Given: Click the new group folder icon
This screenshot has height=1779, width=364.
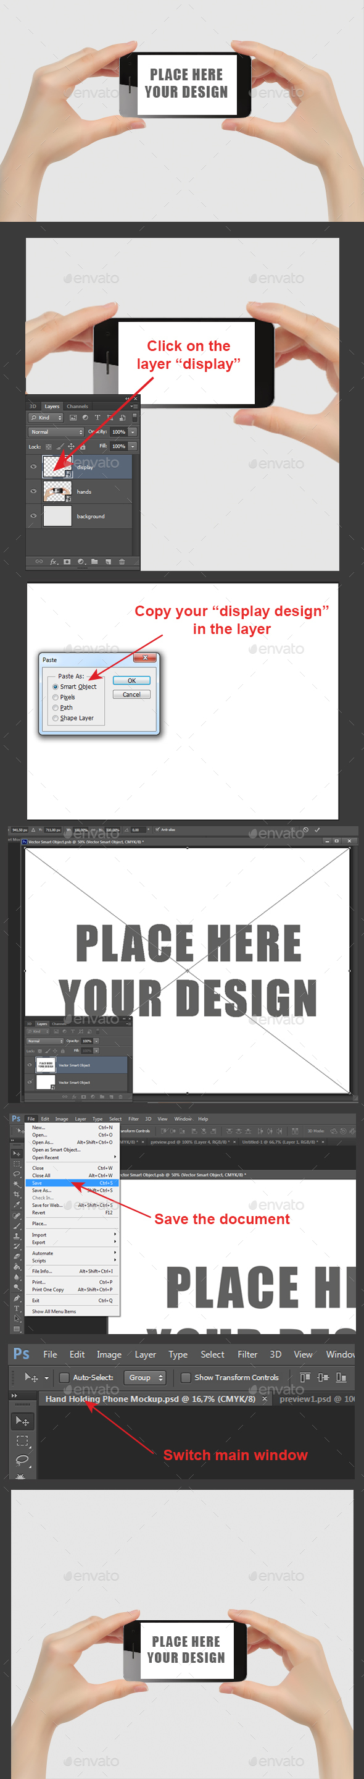Looking at the screenshot, I should (95, 562).
